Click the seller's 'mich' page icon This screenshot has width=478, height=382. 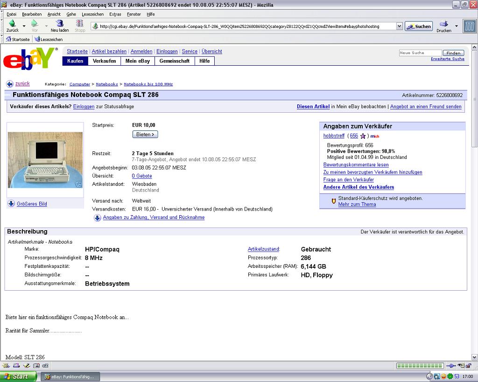(375, 136)
